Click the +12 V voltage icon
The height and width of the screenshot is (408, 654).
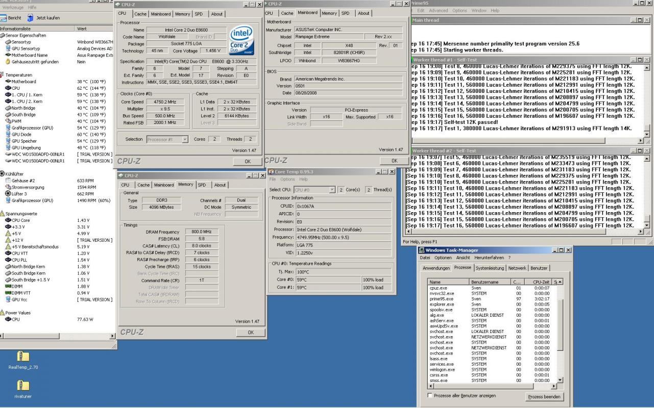[8, 240]
